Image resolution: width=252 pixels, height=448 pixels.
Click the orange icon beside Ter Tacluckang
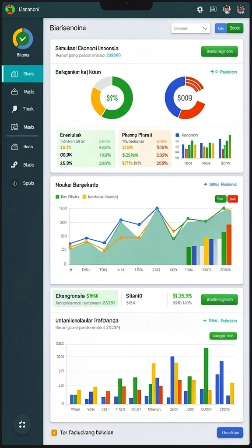click(x=54, y=433)
